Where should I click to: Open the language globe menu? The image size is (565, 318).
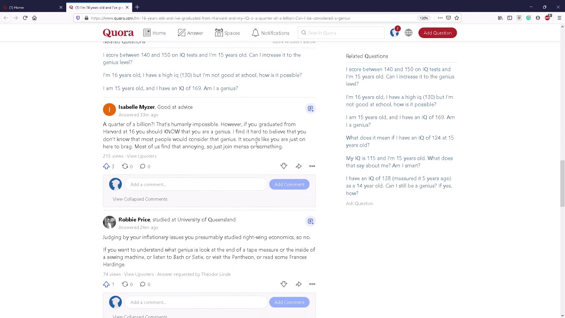click(x=409, y=33)
